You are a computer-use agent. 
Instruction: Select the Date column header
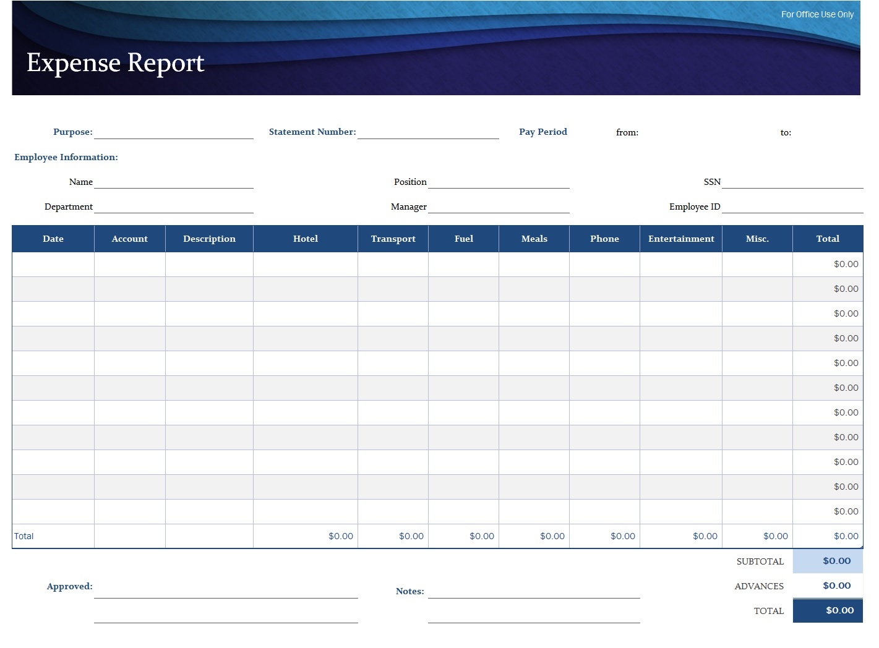[x=53, y=239]
